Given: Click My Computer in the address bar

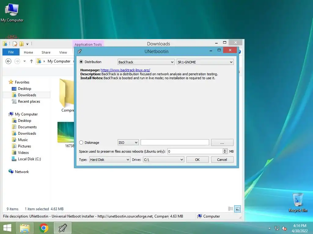Looking at the screenshot, I should coord(59,61).
